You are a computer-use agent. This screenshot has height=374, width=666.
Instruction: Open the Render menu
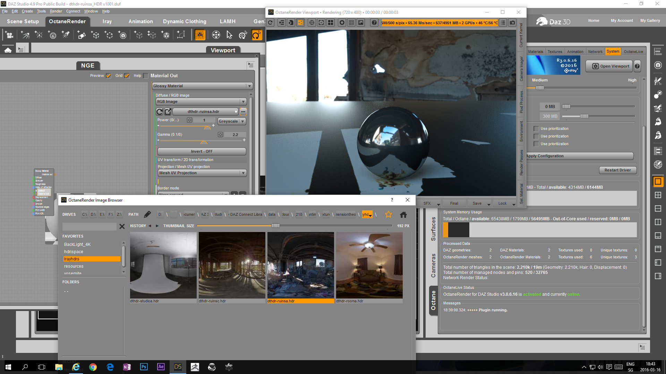(x=56, y=11)
